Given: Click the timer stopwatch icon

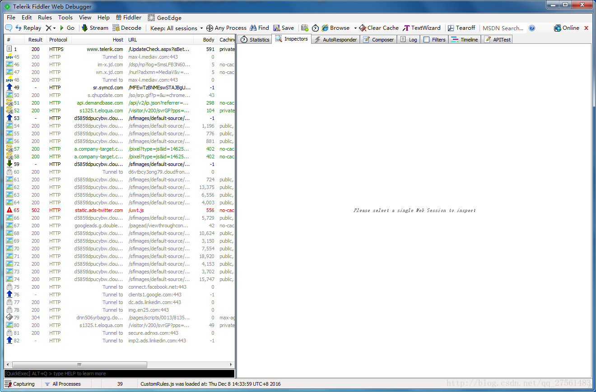Looking at the screenshot, I should coord(315,28).
